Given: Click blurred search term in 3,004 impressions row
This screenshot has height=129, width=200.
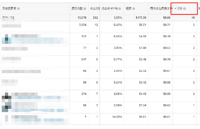Looking at the screenshot, I should coord(11,26).
